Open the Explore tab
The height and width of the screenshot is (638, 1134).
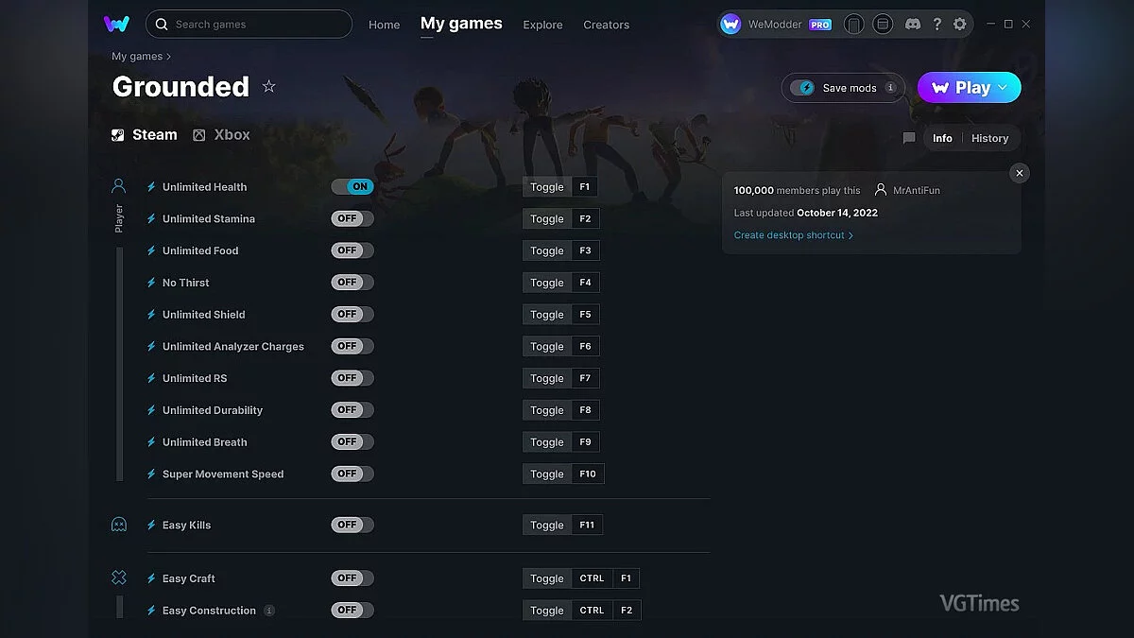(542, 25)
